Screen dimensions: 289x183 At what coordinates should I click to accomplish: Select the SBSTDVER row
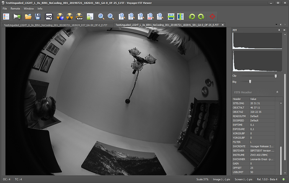[253, 151]
